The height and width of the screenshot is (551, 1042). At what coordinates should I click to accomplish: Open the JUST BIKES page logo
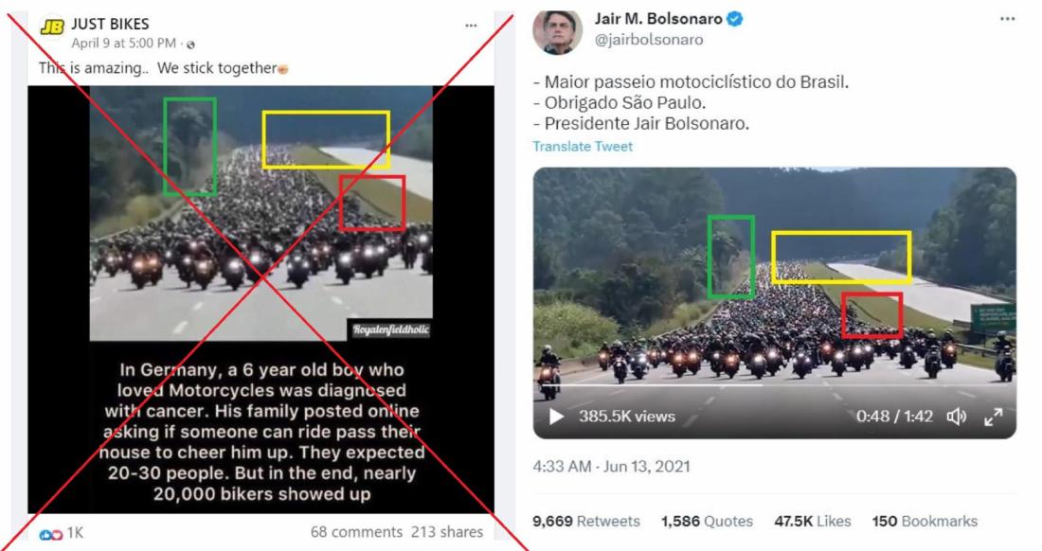52,27
